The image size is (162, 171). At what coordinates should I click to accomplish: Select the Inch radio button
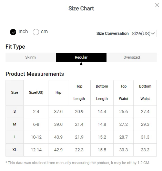(x=13, y=32)
